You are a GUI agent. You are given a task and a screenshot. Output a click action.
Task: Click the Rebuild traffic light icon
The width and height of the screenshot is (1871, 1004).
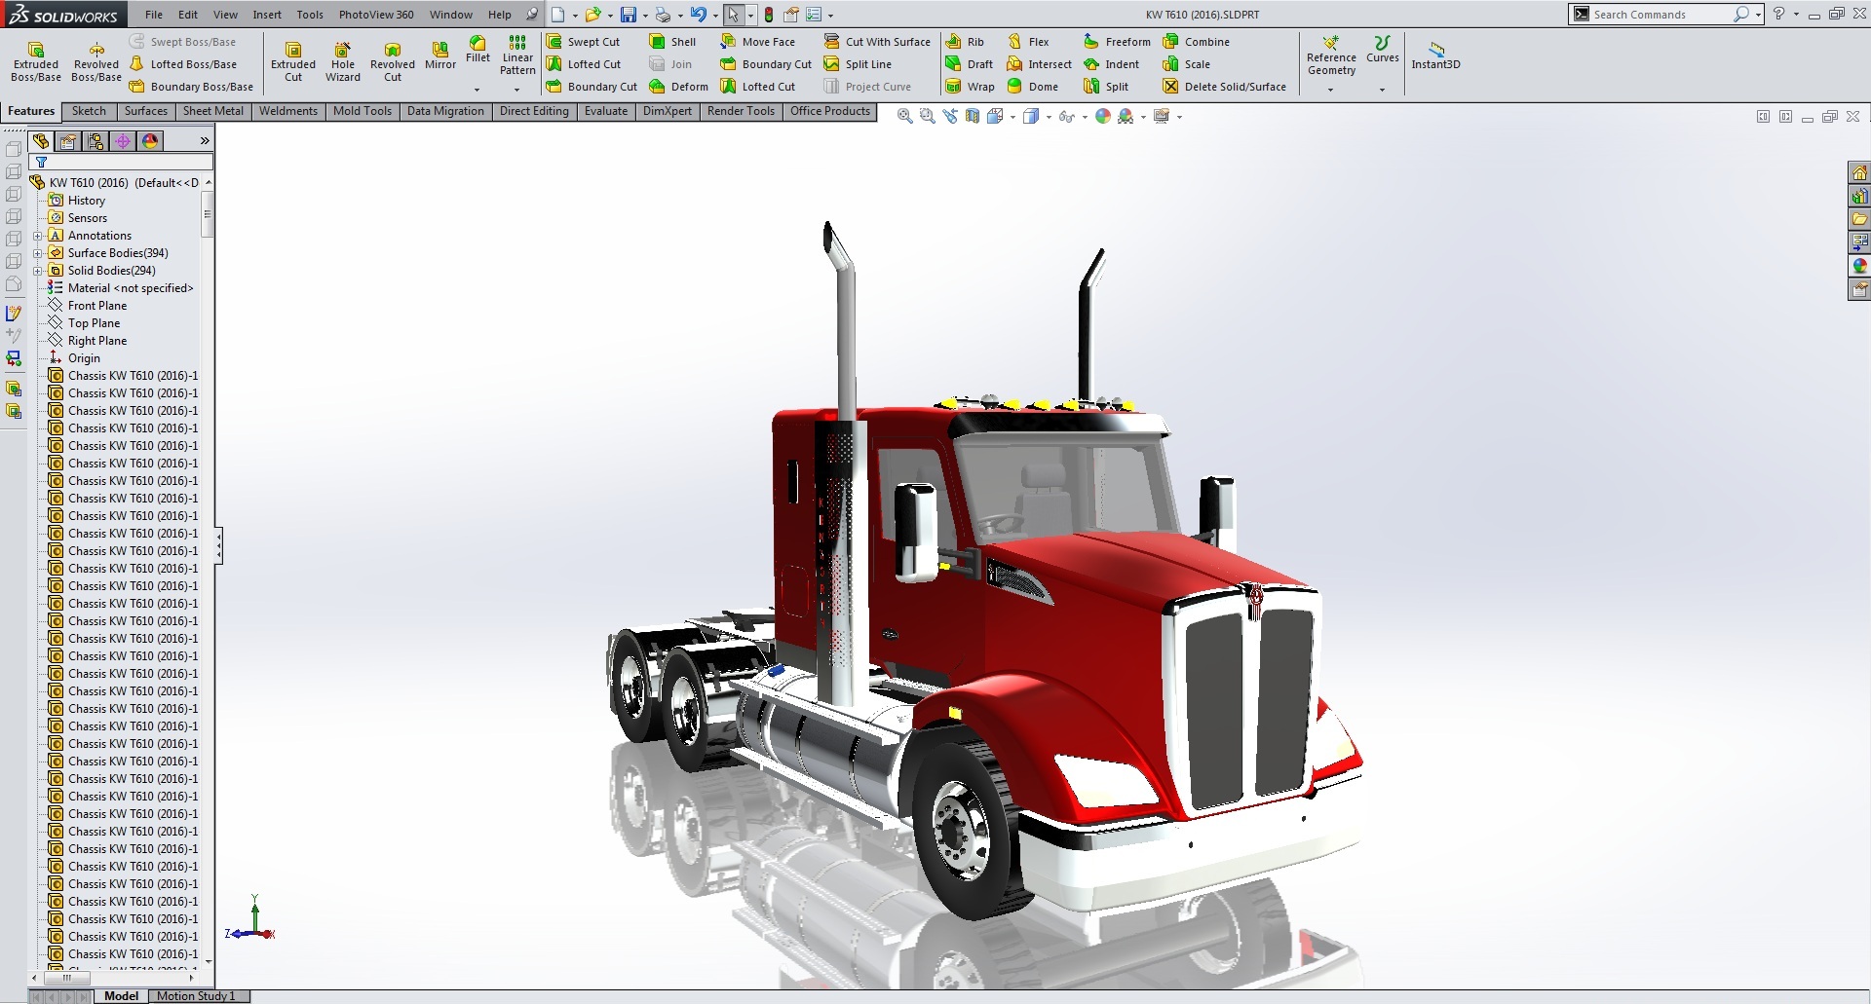769,15
